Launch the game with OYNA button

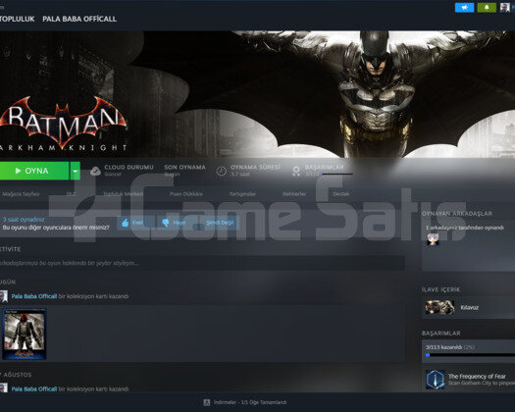click(x=34, y=171)
